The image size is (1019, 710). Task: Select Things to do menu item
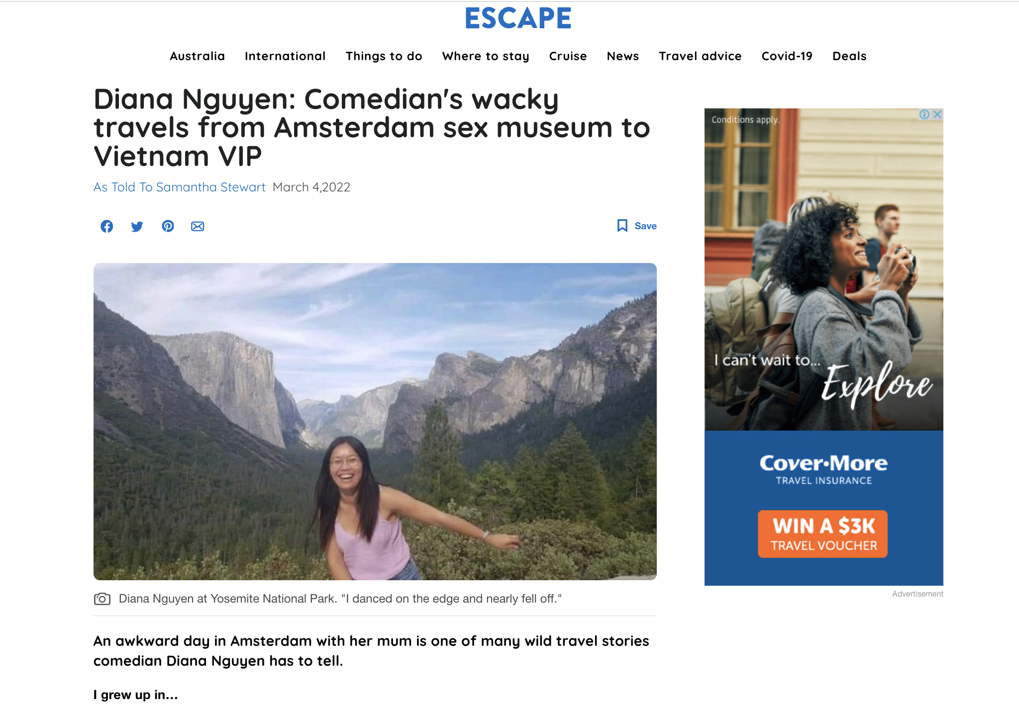pos(384,56)
